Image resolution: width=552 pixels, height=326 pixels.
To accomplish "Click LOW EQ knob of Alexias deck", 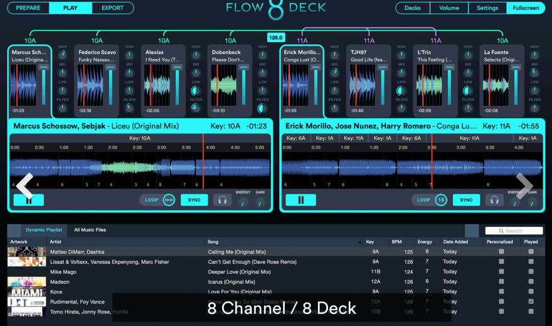I will 196,90.
